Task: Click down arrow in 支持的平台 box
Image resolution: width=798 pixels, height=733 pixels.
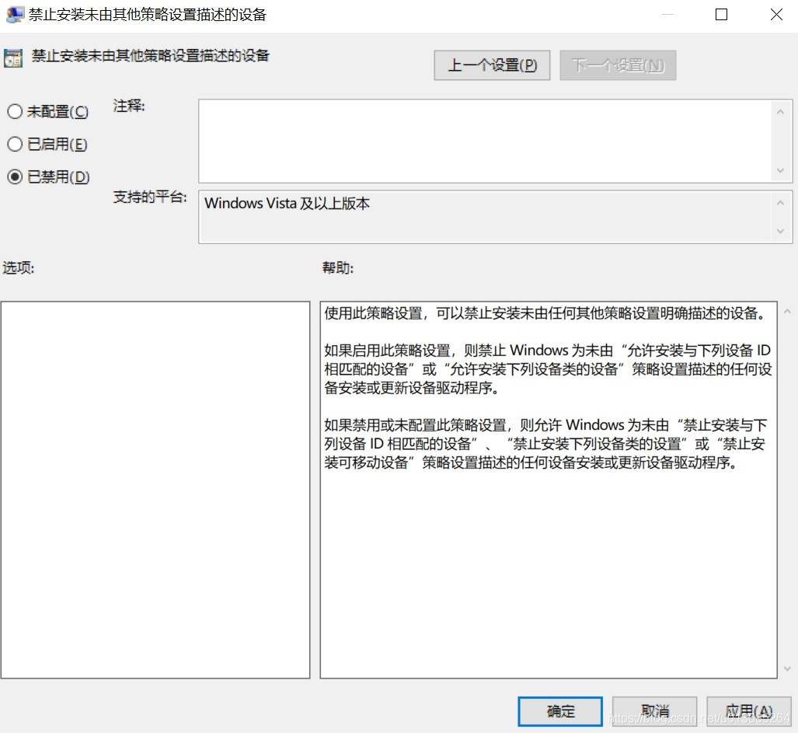Action: 780,231
